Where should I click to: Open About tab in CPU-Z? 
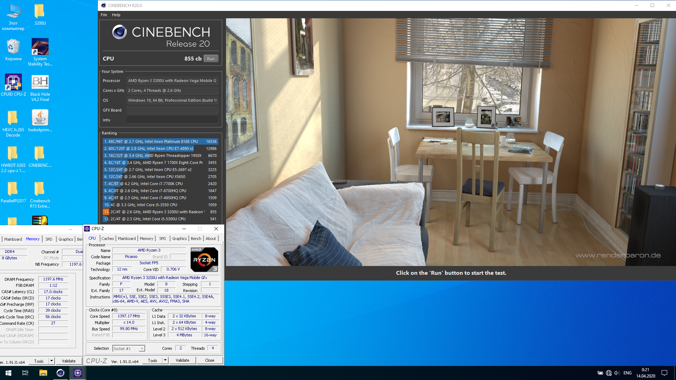(x=211, y=239)
